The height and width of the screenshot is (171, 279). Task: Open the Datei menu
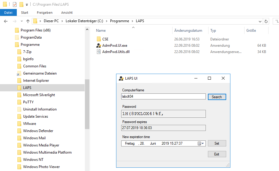point(8,13)
